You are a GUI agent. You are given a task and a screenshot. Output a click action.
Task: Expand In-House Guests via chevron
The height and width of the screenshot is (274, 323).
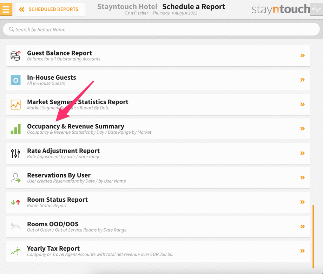(x=302, y=80)
